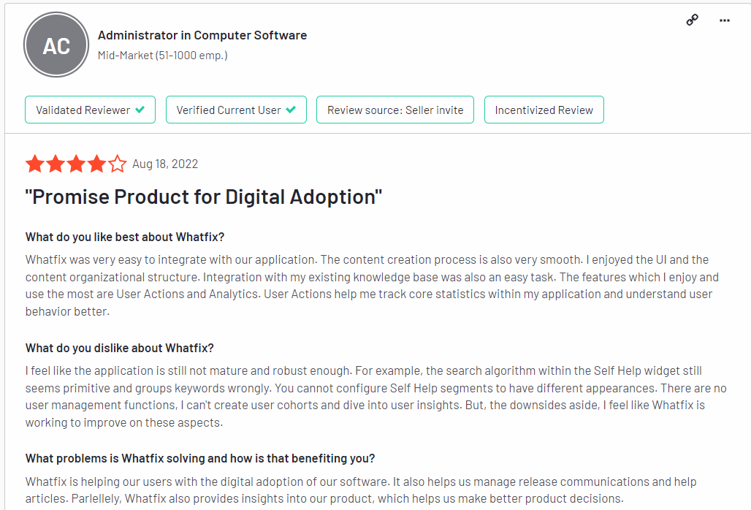Select the Verified Current User badge

click(236, 110)
